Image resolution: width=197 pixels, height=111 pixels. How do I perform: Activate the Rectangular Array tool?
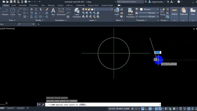click(x=40, y=17)
